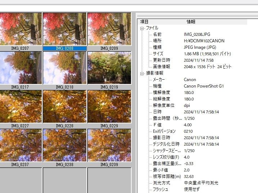Click the -0.33 exposure compensation value
This screenshot has width=258, height=193.
tap(189, 164)
